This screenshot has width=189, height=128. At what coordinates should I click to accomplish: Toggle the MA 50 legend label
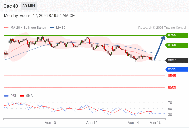(61, 28)
